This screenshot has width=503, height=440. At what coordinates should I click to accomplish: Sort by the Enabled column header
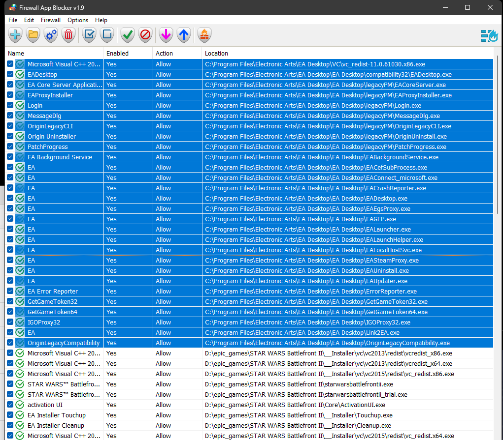128,54
